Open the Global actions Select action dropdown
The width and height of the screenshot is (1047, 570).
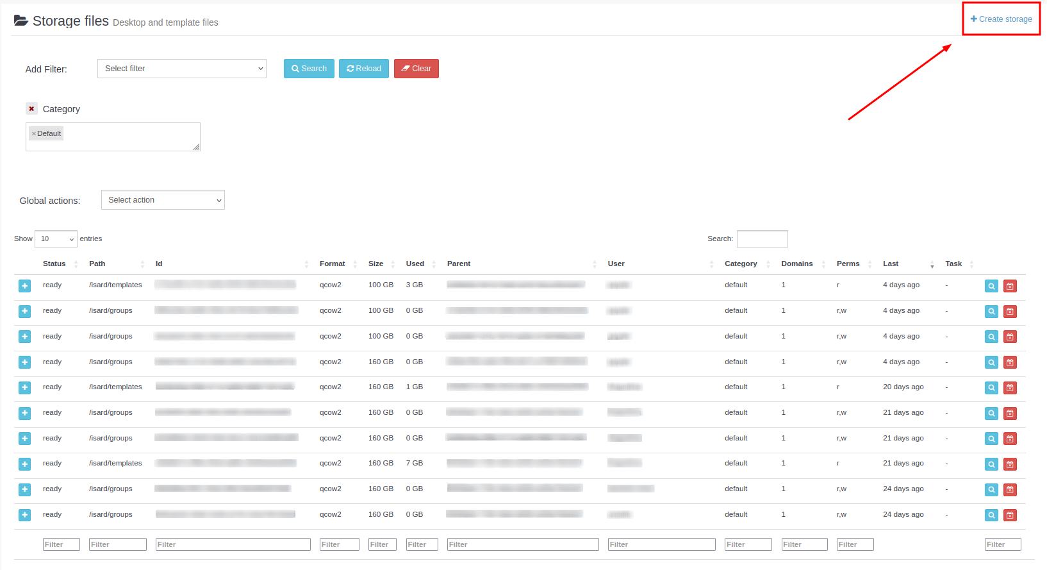click(163, 200)
